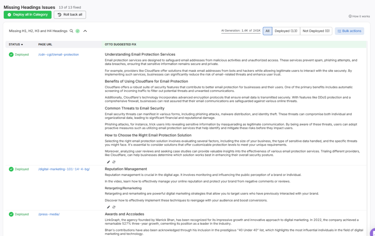The image size is (375, 236).
Task: Click the PAGE URL column header
Action: (x=45, y=45)
